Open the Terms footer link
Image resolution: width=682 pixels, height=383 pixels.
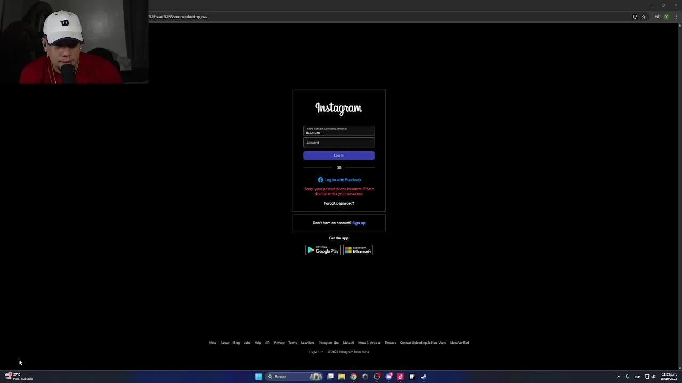pyautogui.click(x=293, y=343)
